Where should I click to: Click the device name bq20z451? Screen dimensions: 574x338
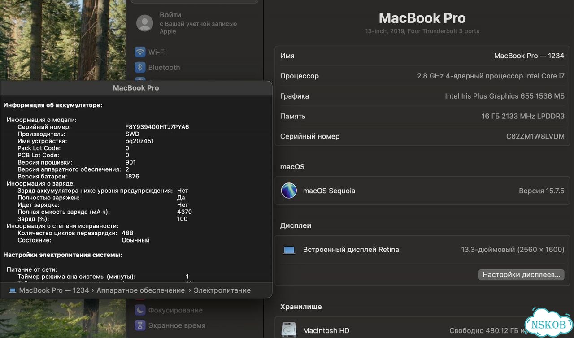(139, 141)
